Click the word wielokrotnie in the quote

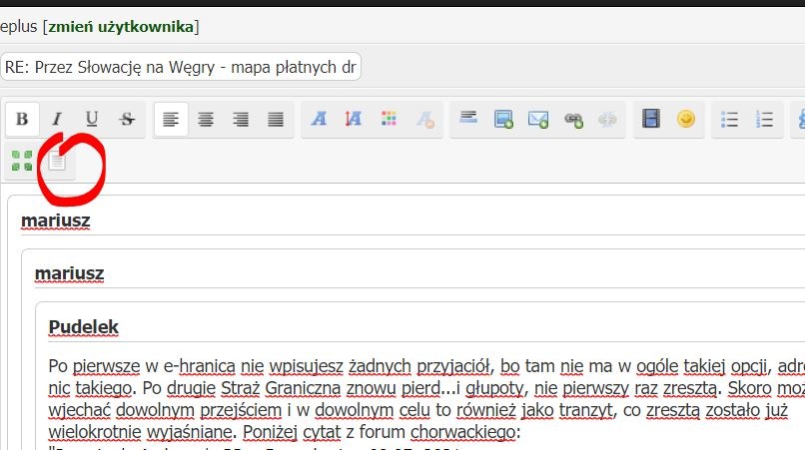coord(95,432)
